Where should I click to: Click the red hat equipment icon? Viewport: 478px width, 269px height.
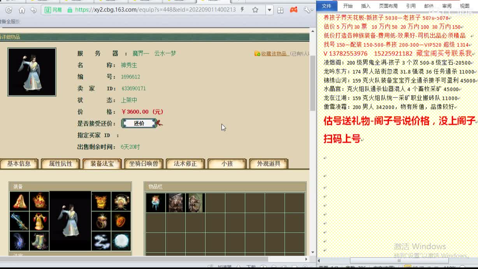(x=19, y=201)
